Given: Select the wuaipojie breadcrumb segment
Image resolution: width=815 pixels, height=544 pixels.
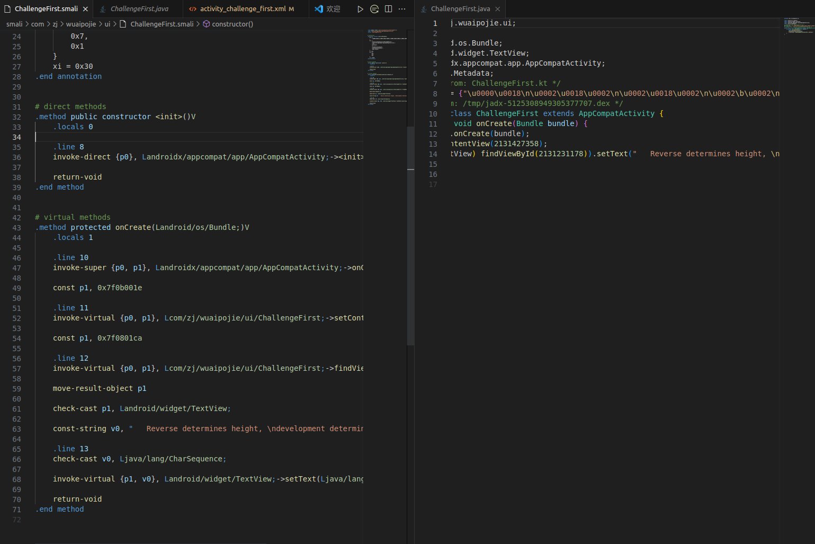Looking at the screenshot, I should 81,24.
